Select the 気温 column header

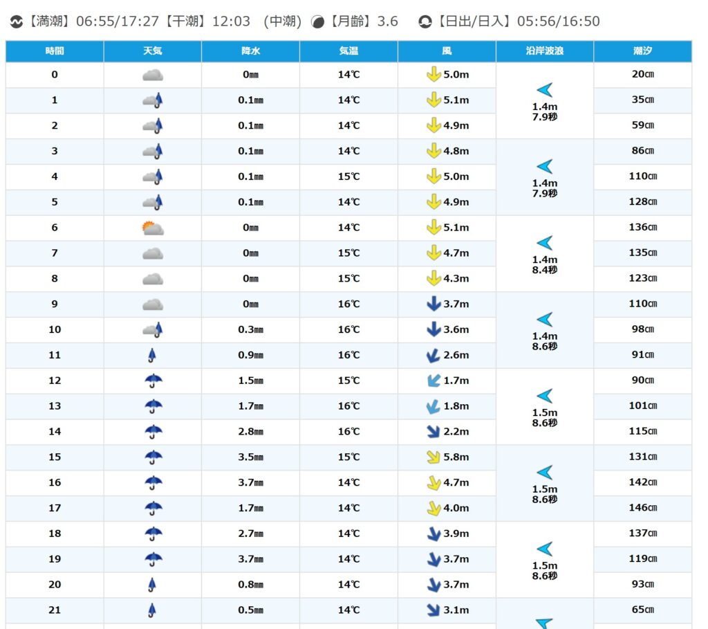point(348,51)
